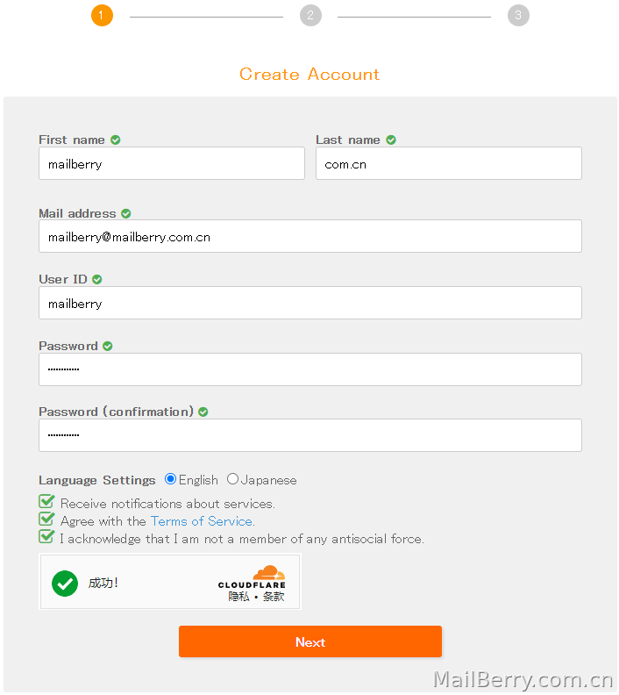Click green checkmark beside Last name label
Image resolution: width=619 pixels, height=695 pixels.
[x=391, y=140]
